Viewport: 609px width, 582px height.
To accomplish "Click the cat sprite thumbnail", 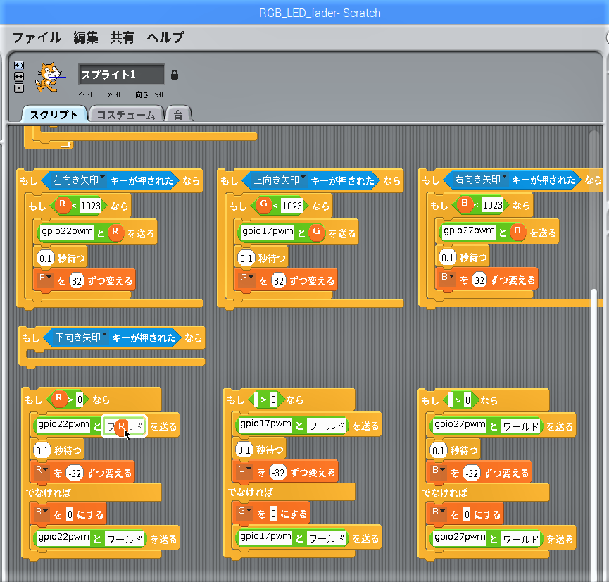I will tap(49, 78).
